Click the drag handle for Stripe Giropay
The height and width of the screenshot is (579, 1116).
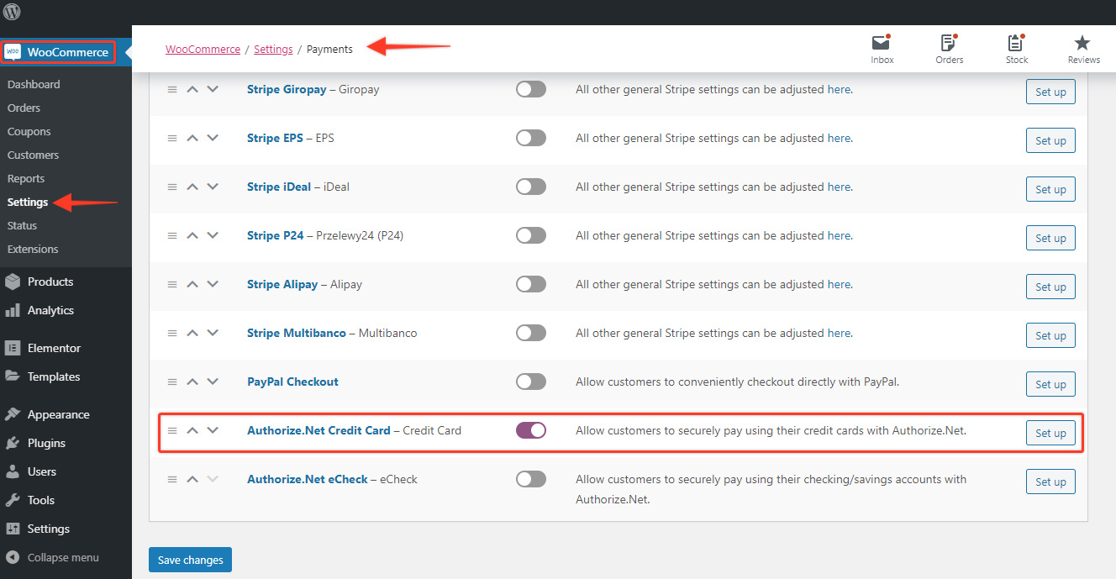tap(172, 89)
